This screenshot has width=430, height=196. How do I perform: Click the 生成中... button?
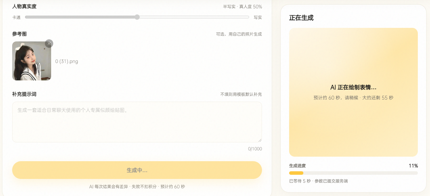coord(137,170)
